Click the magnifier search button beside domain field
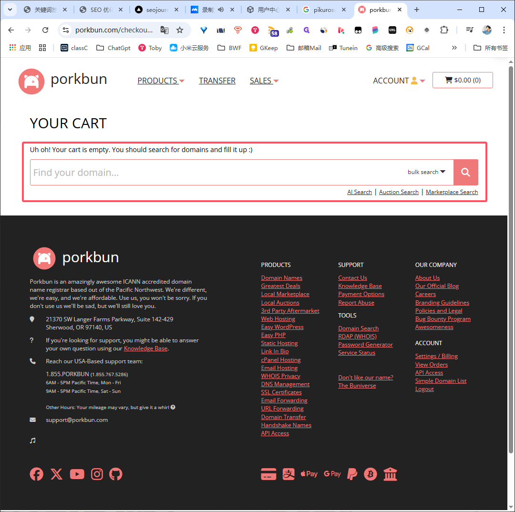Viewport: 515px width, 512px height. [x=465, y=172]
